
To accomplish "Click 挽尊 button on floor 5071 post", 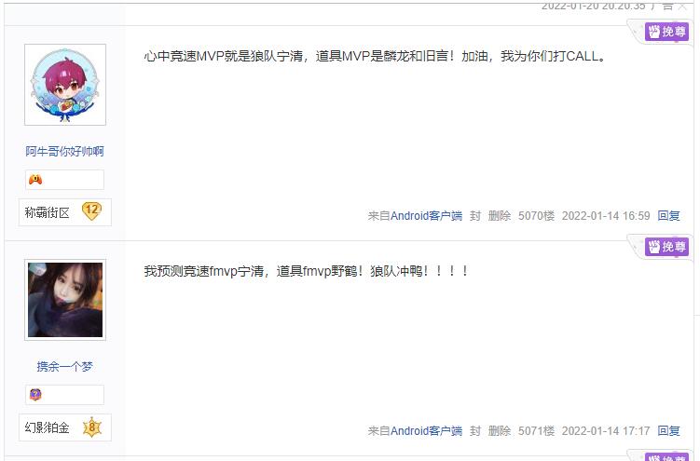I will [666, 247].
